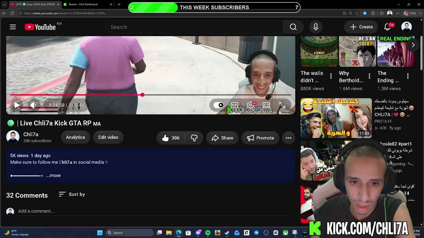This screenshot has width=424, height=238.
Task: Open Microsoft Store from the taskbar
Action: point(188,233)
